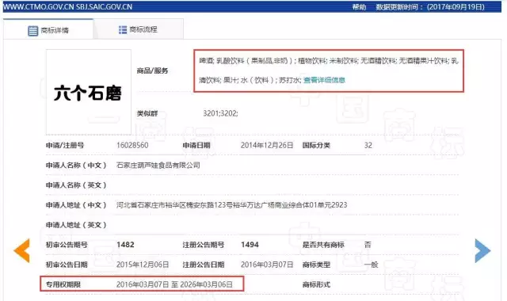Click the 申请人名称（英文） label
The width and height of the screenshot is (507, 301).
(76, 185)
